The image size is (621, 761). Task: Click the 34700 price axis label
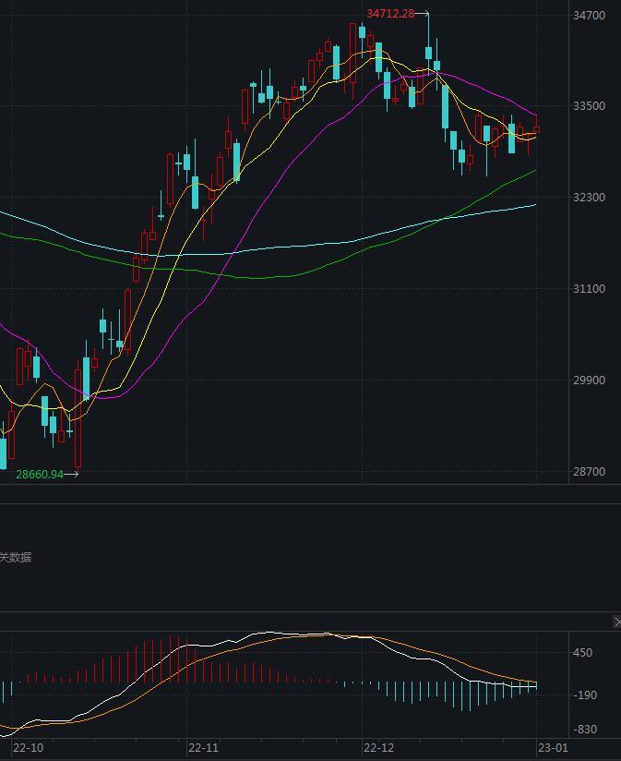click(589, 16)
